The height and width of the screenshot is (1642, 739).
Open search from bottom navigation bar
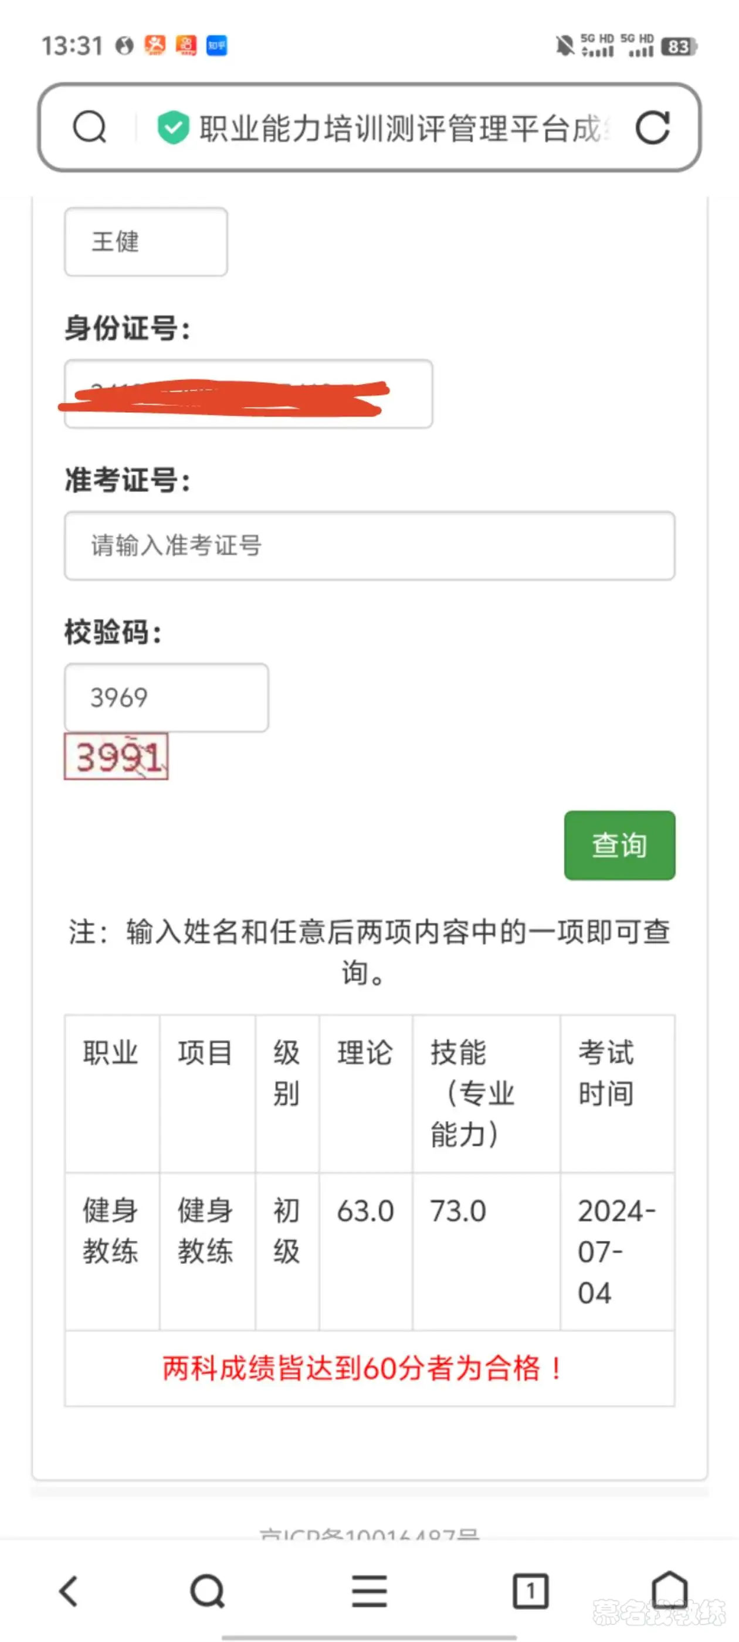pyautogui.click(x=207, y=1590)
